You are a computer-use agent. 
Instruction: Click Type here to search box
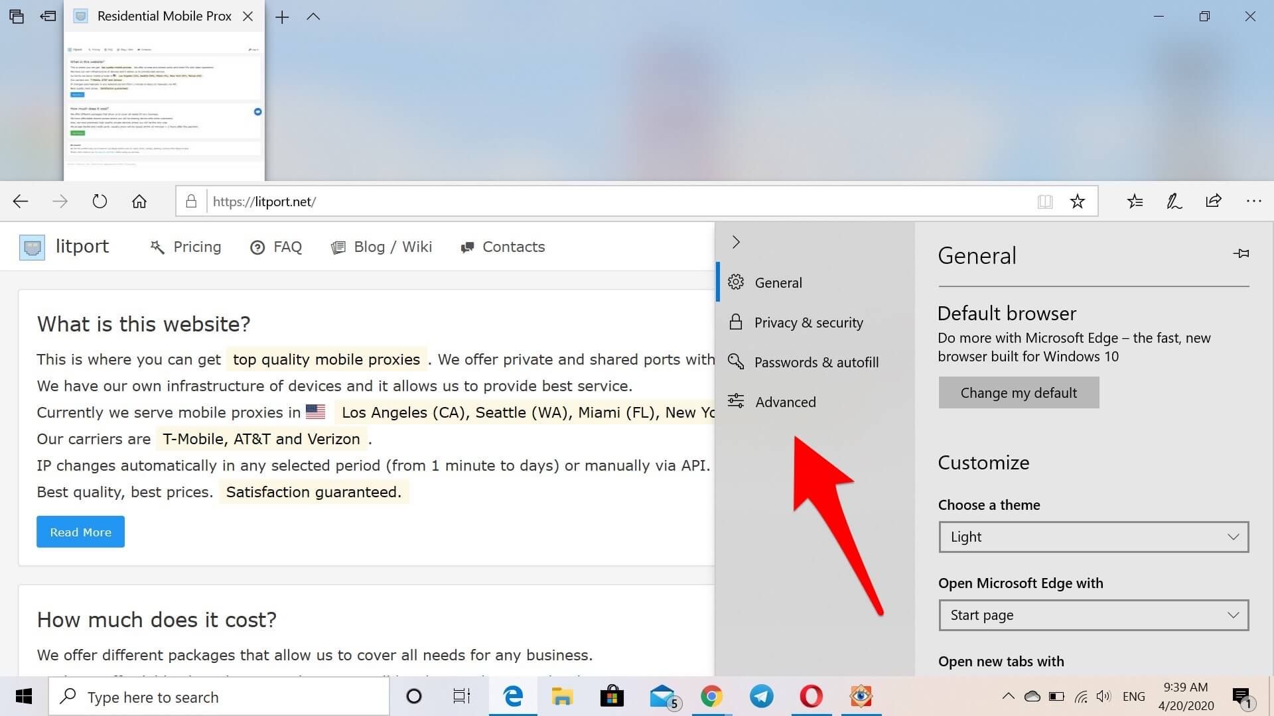pyautogui.click(x=219, y=697)
